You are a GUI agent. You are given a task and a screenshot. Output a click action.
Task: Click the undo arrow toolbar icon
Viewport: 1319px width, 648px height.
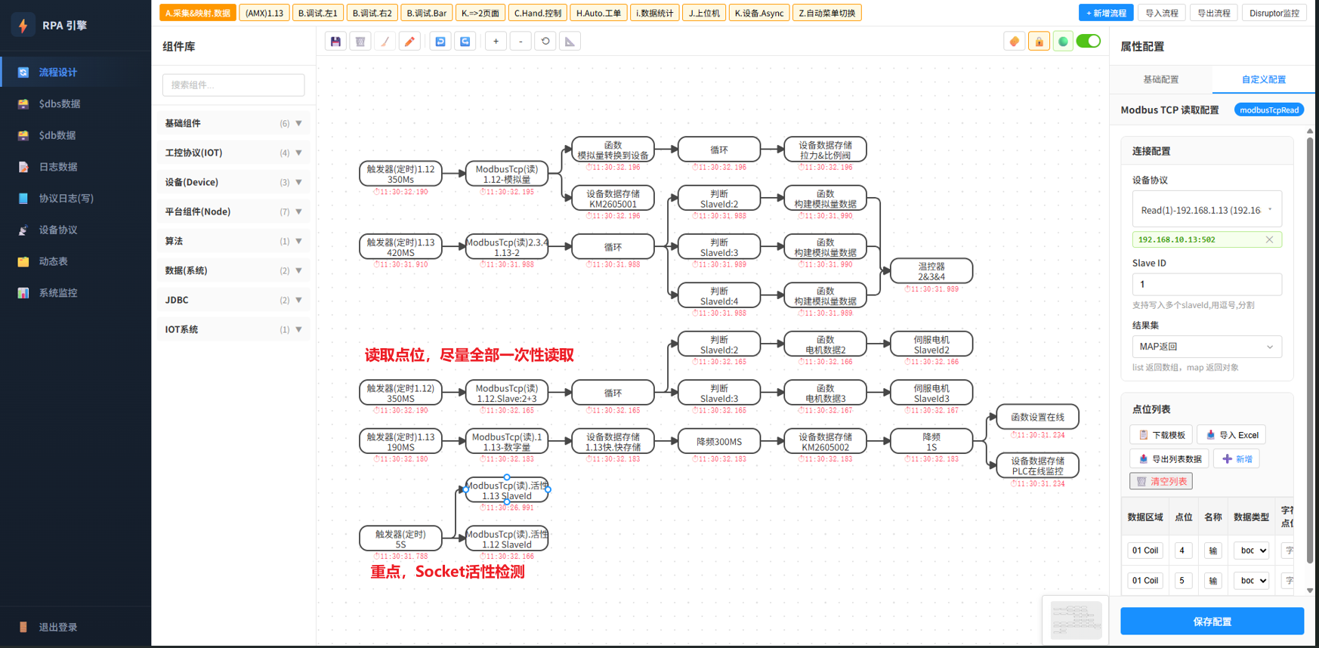pyautogui.click(x=440, y=42)
